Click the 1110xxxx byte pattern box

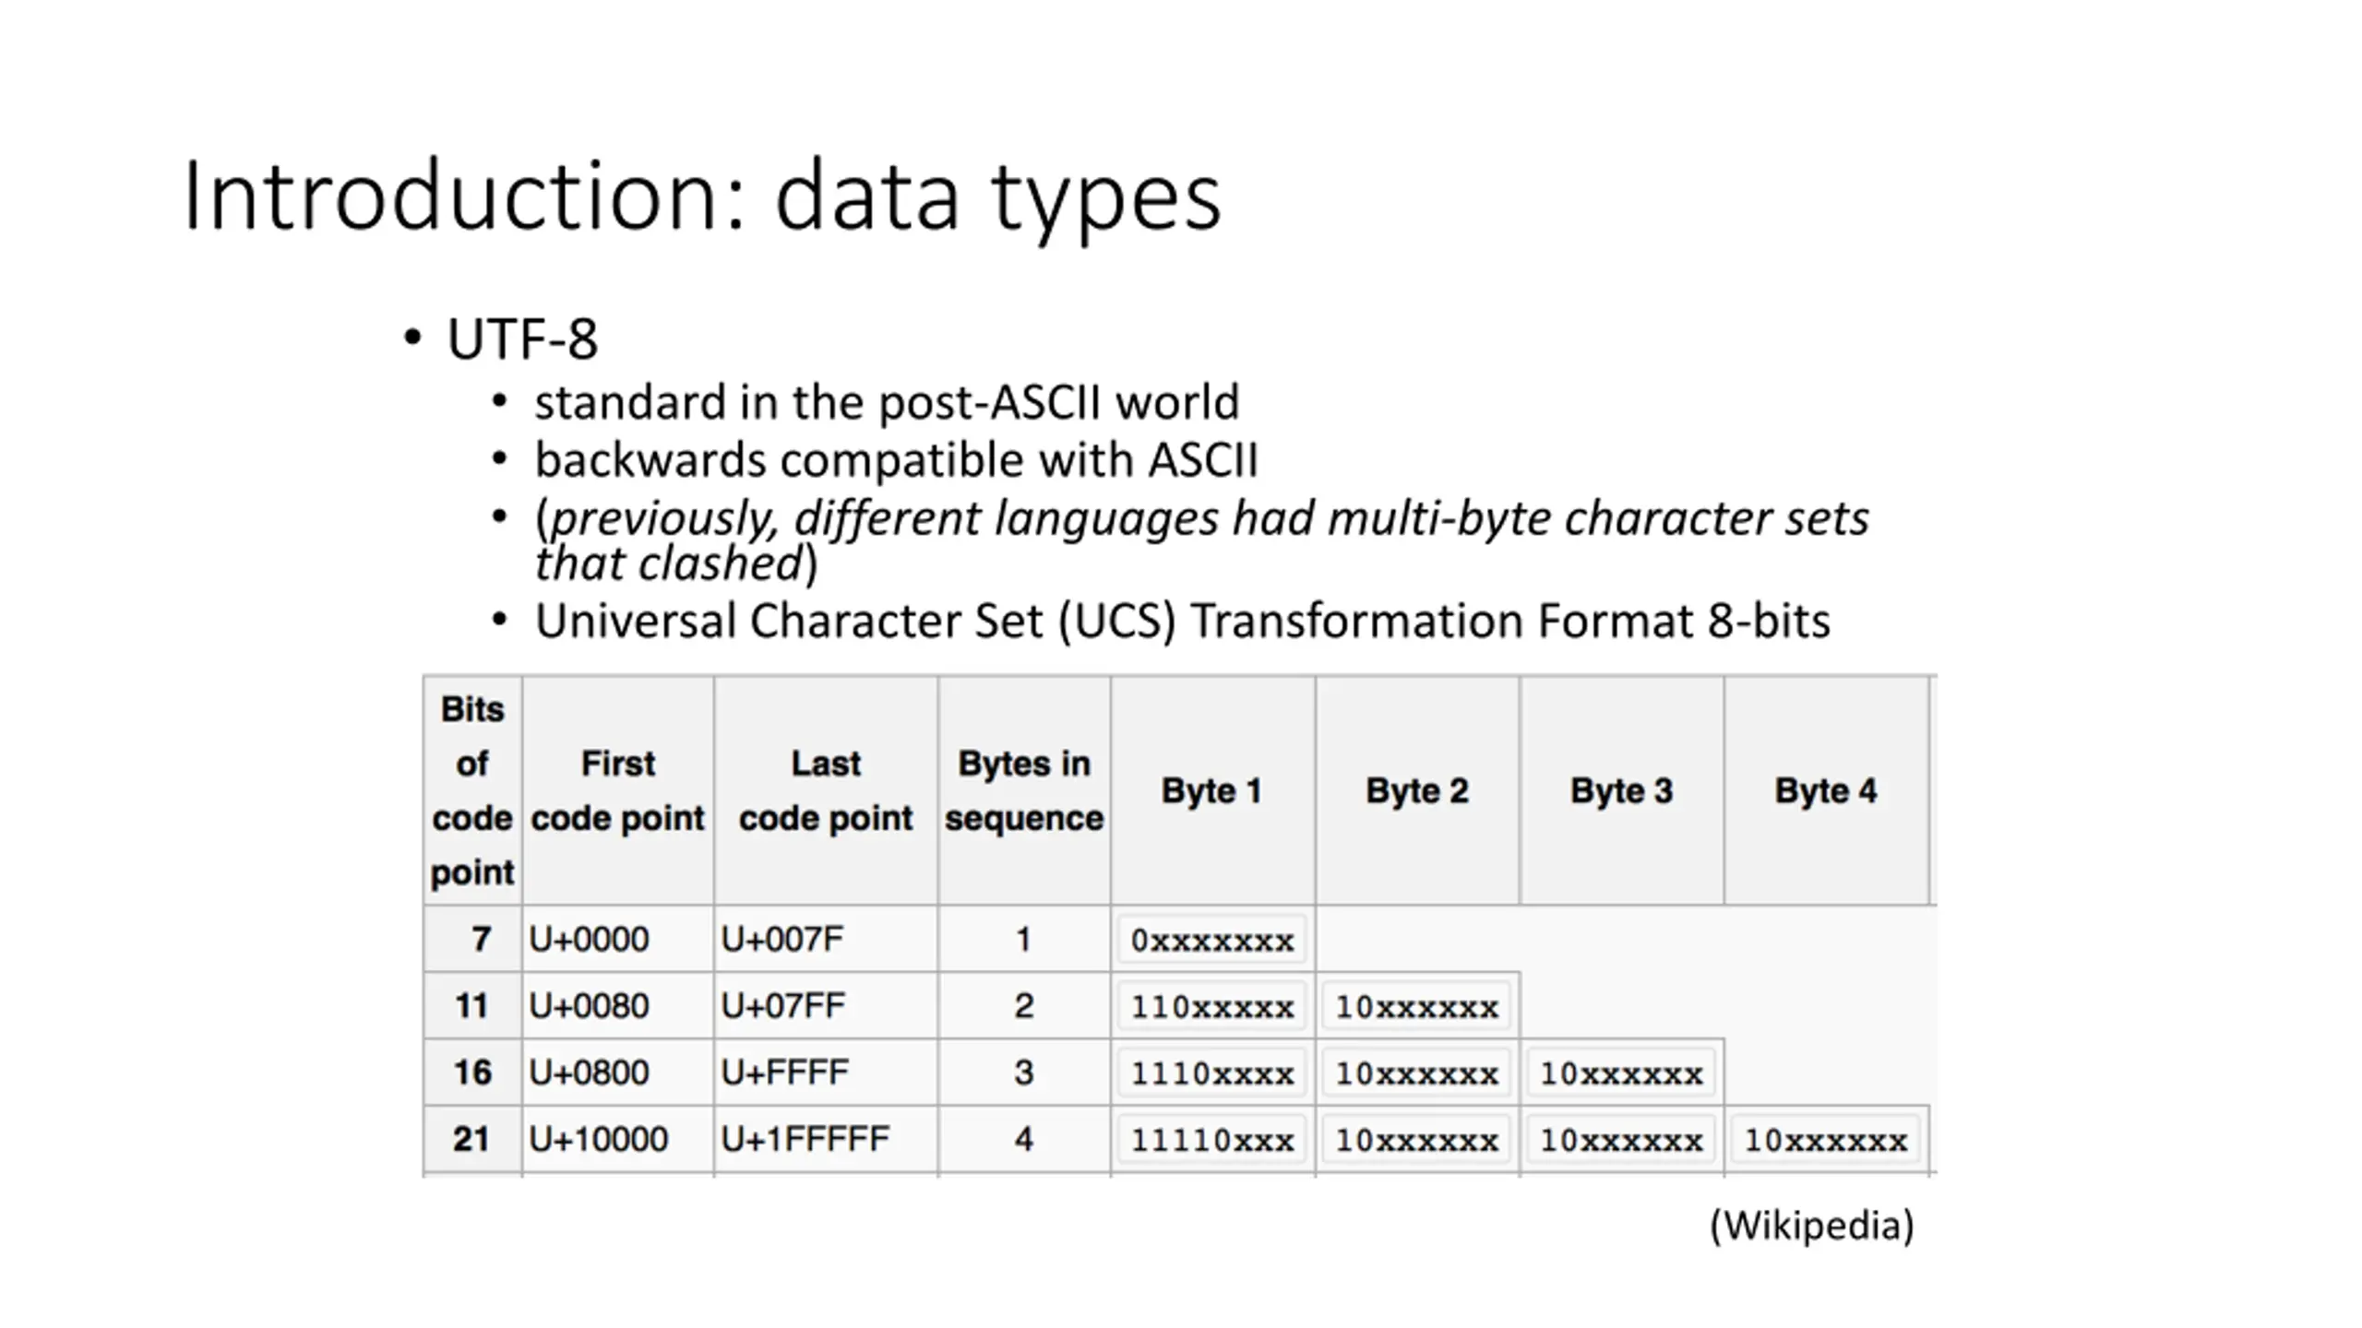pos(1212,1073)
